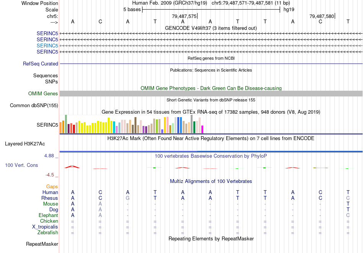
Task: Click the RepeatMasker track label
Action: [x=42, y=244]
